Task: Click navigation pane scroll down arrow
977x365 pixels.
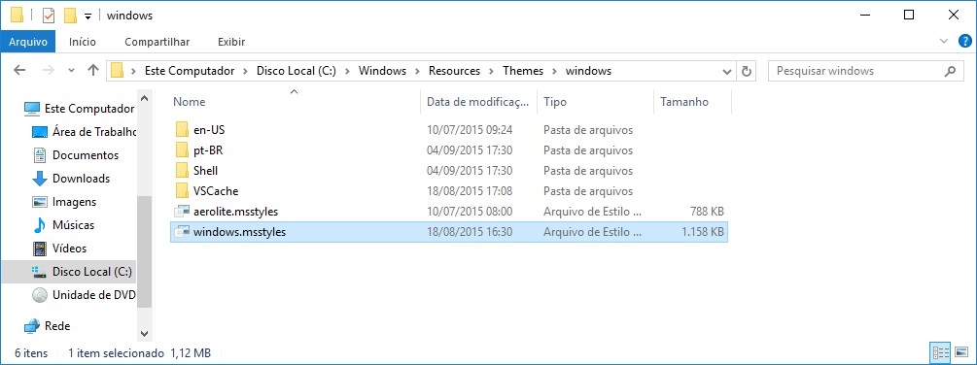Action: (x=144, y=334)
